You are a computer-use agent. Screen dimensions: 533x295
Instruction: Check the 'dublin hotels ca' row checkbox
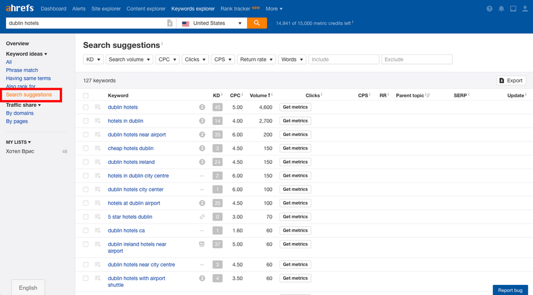(86, 231)
